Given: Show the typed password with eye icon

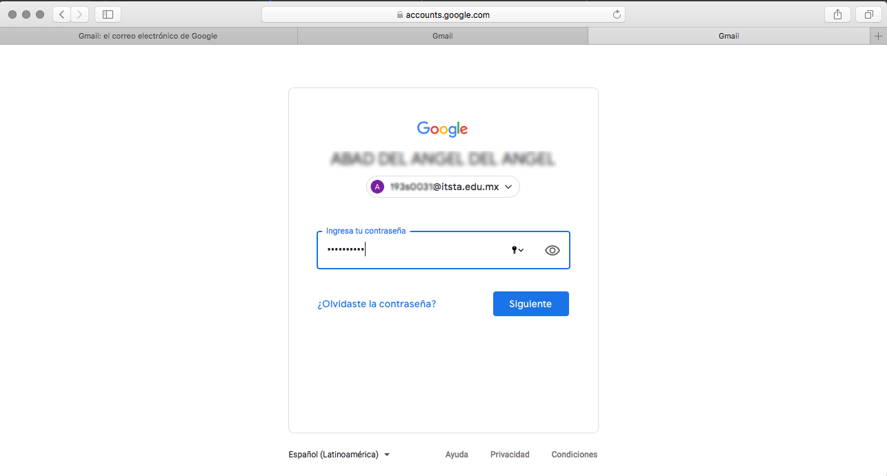Looking at the screenshot, I should [552, 250].
